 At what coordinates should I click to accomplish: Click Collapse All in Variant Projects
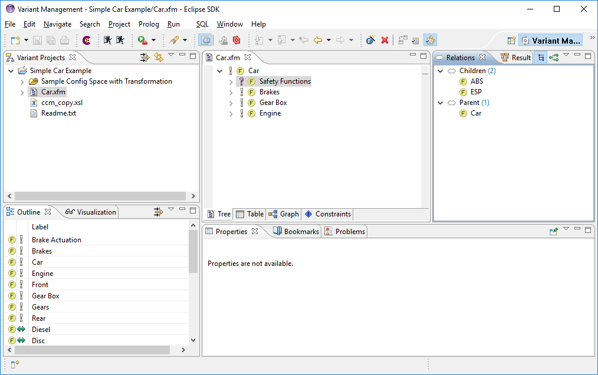(x=144, y=57)
